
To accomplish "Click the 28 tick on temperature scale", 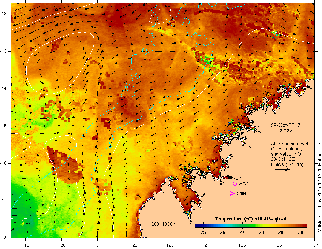I will pos(261,233).
